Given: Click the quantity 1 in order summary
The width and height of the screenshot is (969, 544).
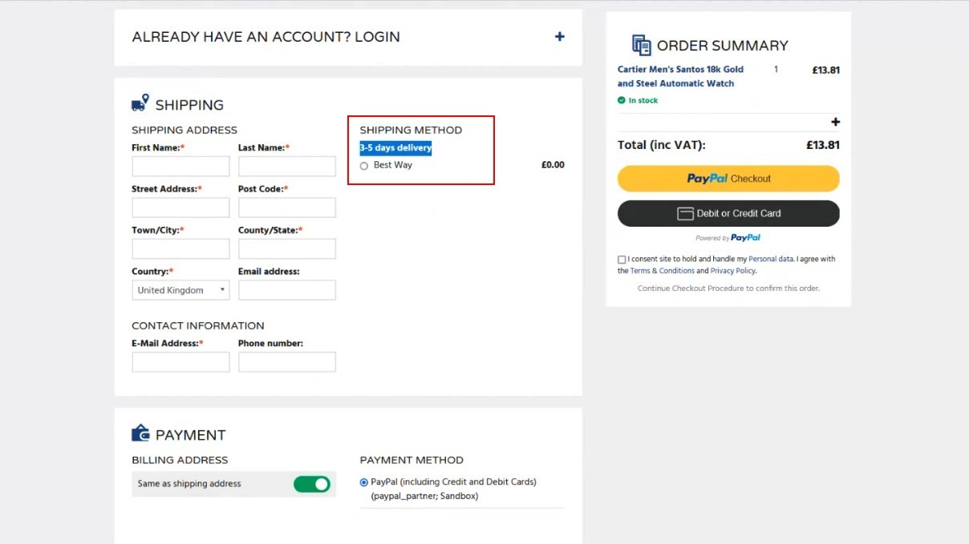Looking at the screenshot, I should tap(776, 70).
